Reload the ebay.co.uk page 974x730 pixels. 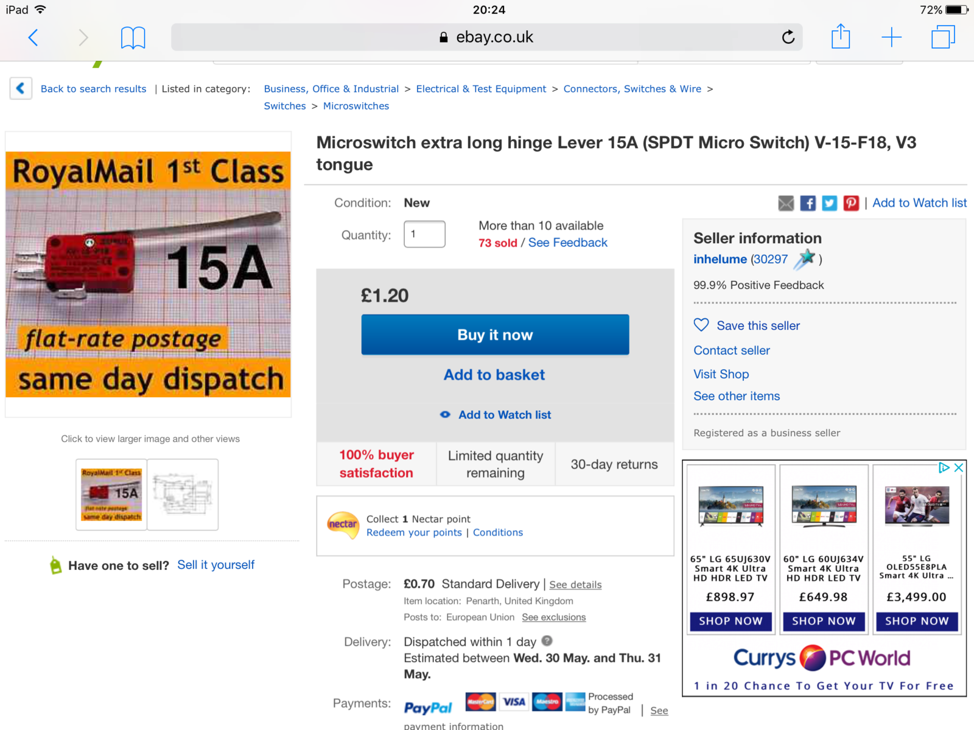click(x=788, y=37)
